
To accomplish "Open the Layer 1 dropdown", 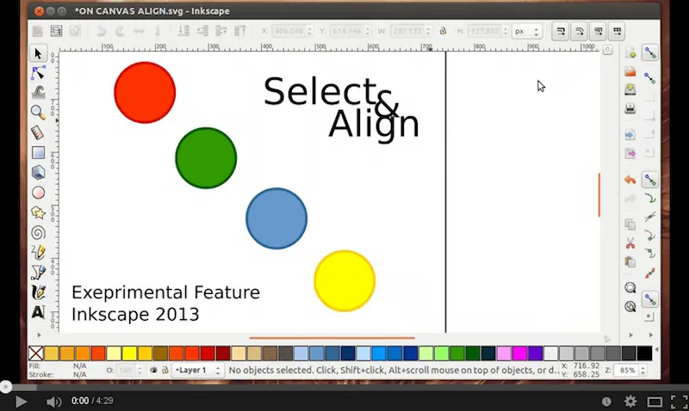I will pos(196,371).
